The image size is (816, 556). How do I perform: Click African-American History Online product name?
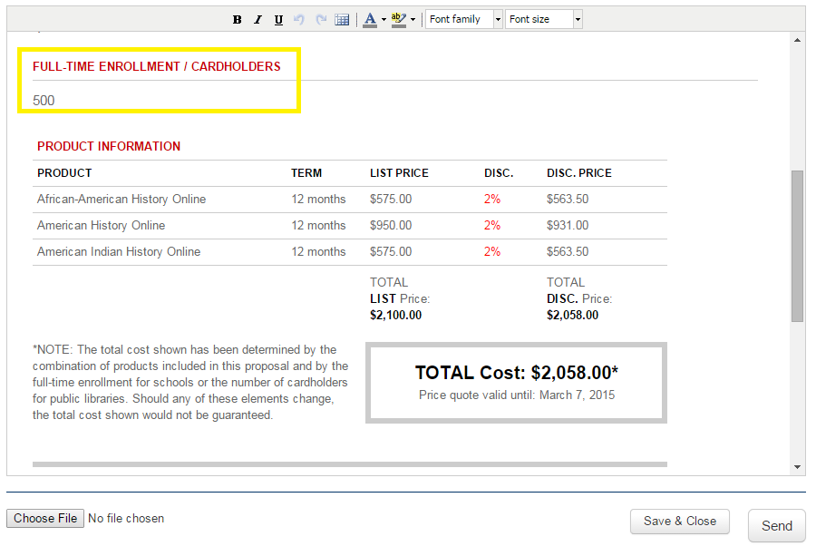point(121,199)
